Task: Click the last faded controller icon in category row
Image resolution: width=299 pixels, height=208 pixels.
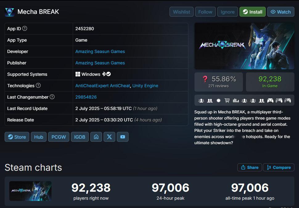Action: [x=288, y=100]
